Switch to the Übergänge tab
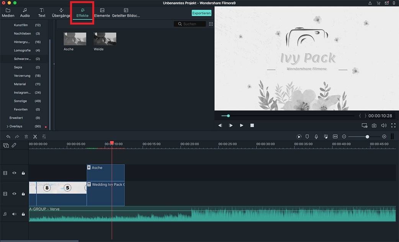Viewport: 399px width, 242px height. (x=61, y=13)
